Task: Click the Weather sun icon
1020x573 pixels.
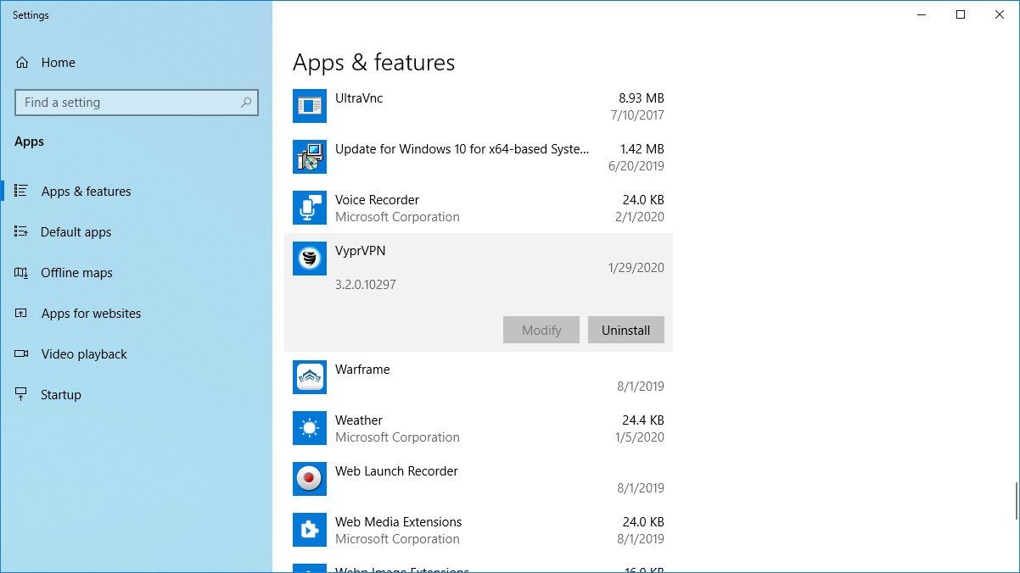Action: [310, 428]
